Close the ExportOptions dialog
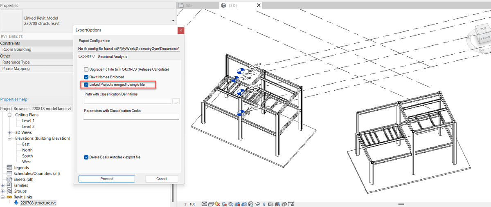 click(x=180, y=30)
